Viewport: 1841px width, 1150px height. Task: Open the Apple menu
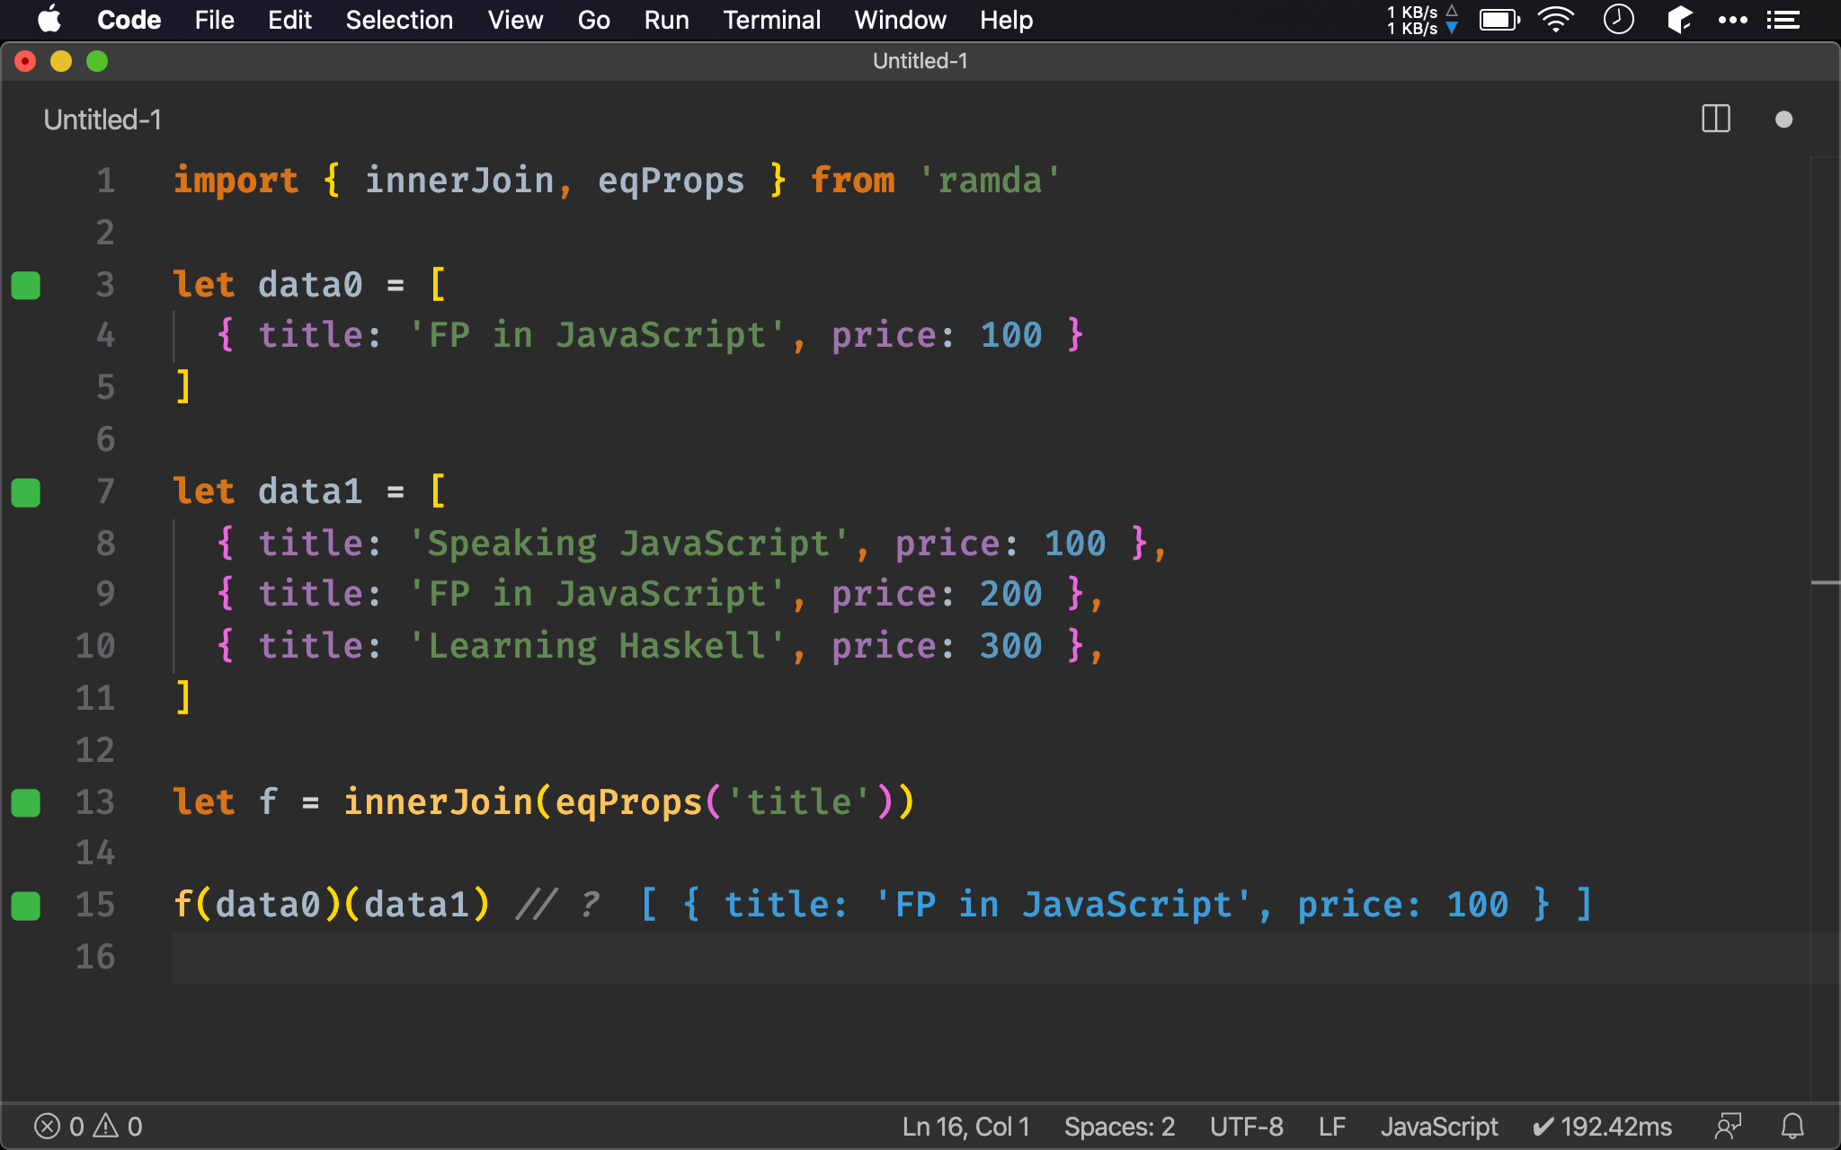50,20
